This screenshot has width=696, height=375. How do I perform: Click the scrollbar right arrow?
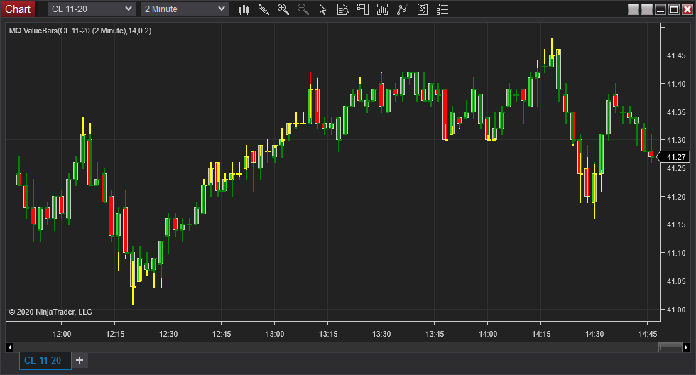[686, 347]
